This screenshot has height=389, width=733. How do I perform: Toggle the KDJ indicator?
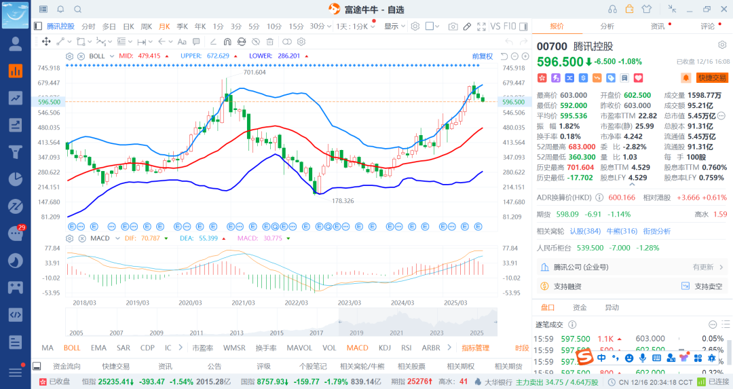pyautogui.click(x=385, y=348)
